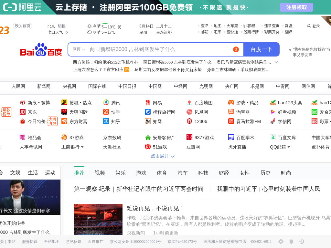Screen dimensions: 331x248
Task: Click 意见反馈 in footer
Action: click(73, 242)
